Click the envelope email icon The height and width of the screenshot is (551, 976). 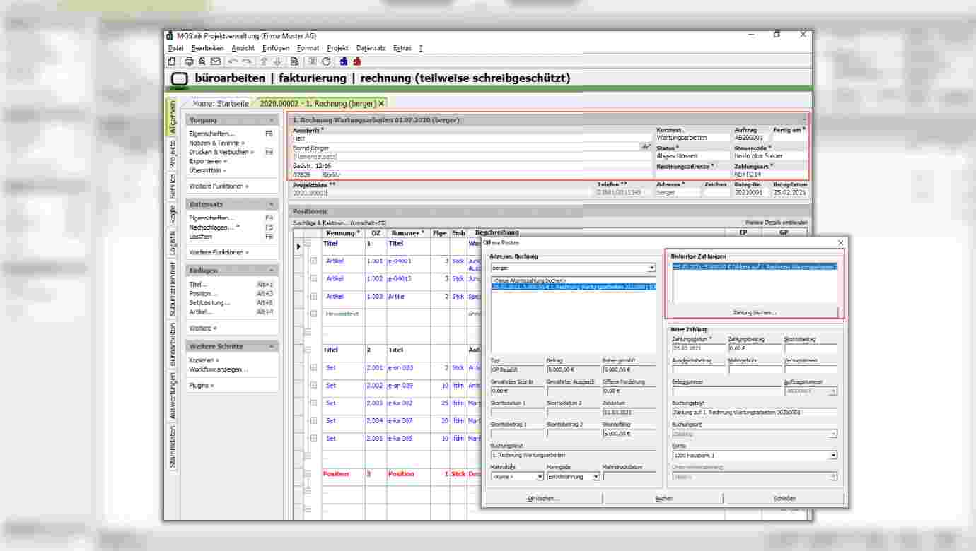(x=215, y=61)
